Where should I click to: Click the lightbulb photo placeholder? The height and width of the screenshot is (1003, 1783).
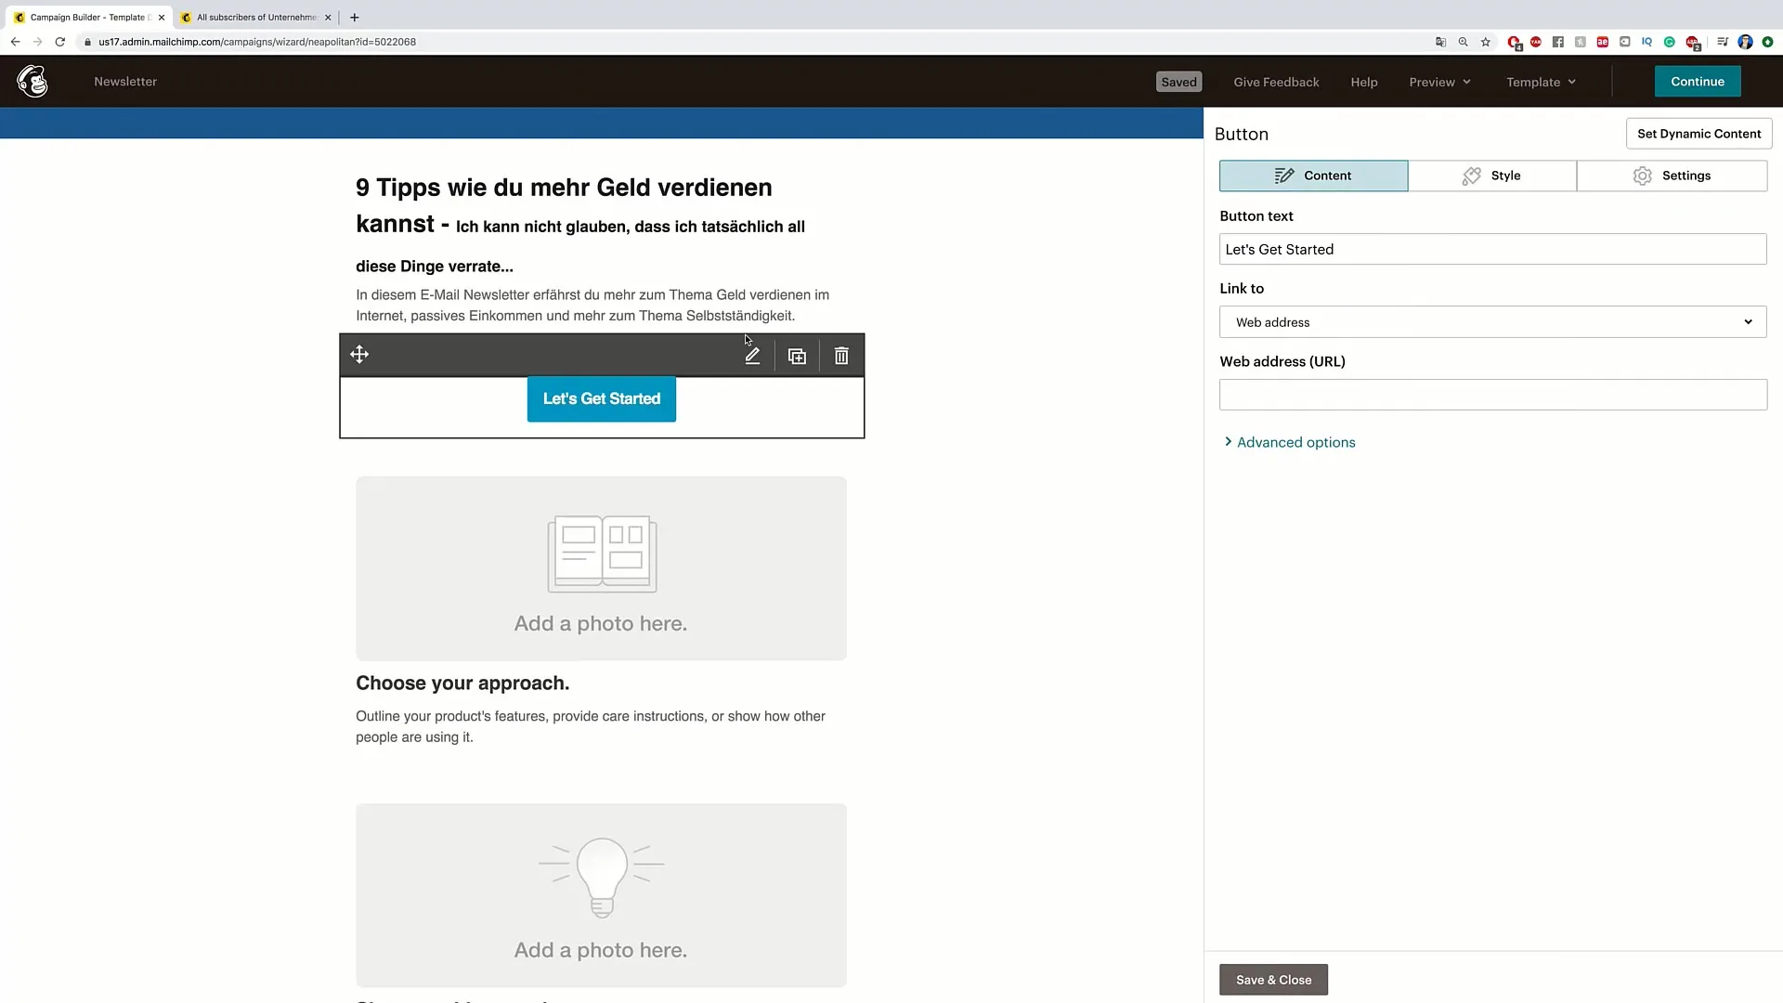point(601,895)
